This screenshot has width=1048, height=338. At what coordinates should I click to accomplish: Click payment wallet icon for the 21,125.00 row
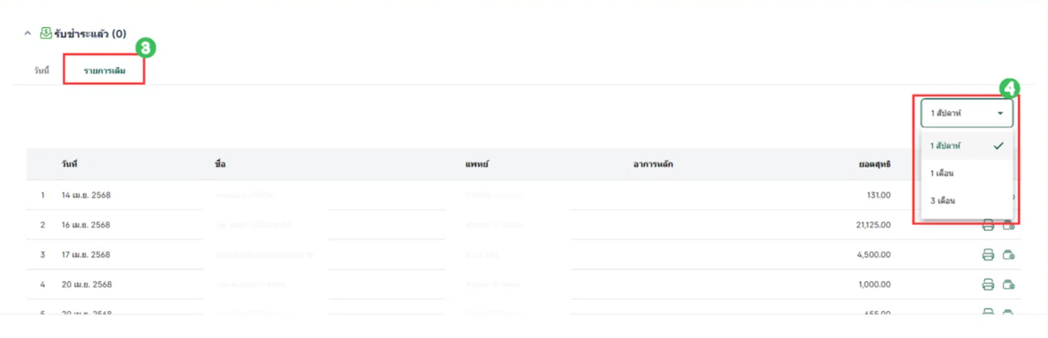pyautogui.click(x=1008, y=225)
